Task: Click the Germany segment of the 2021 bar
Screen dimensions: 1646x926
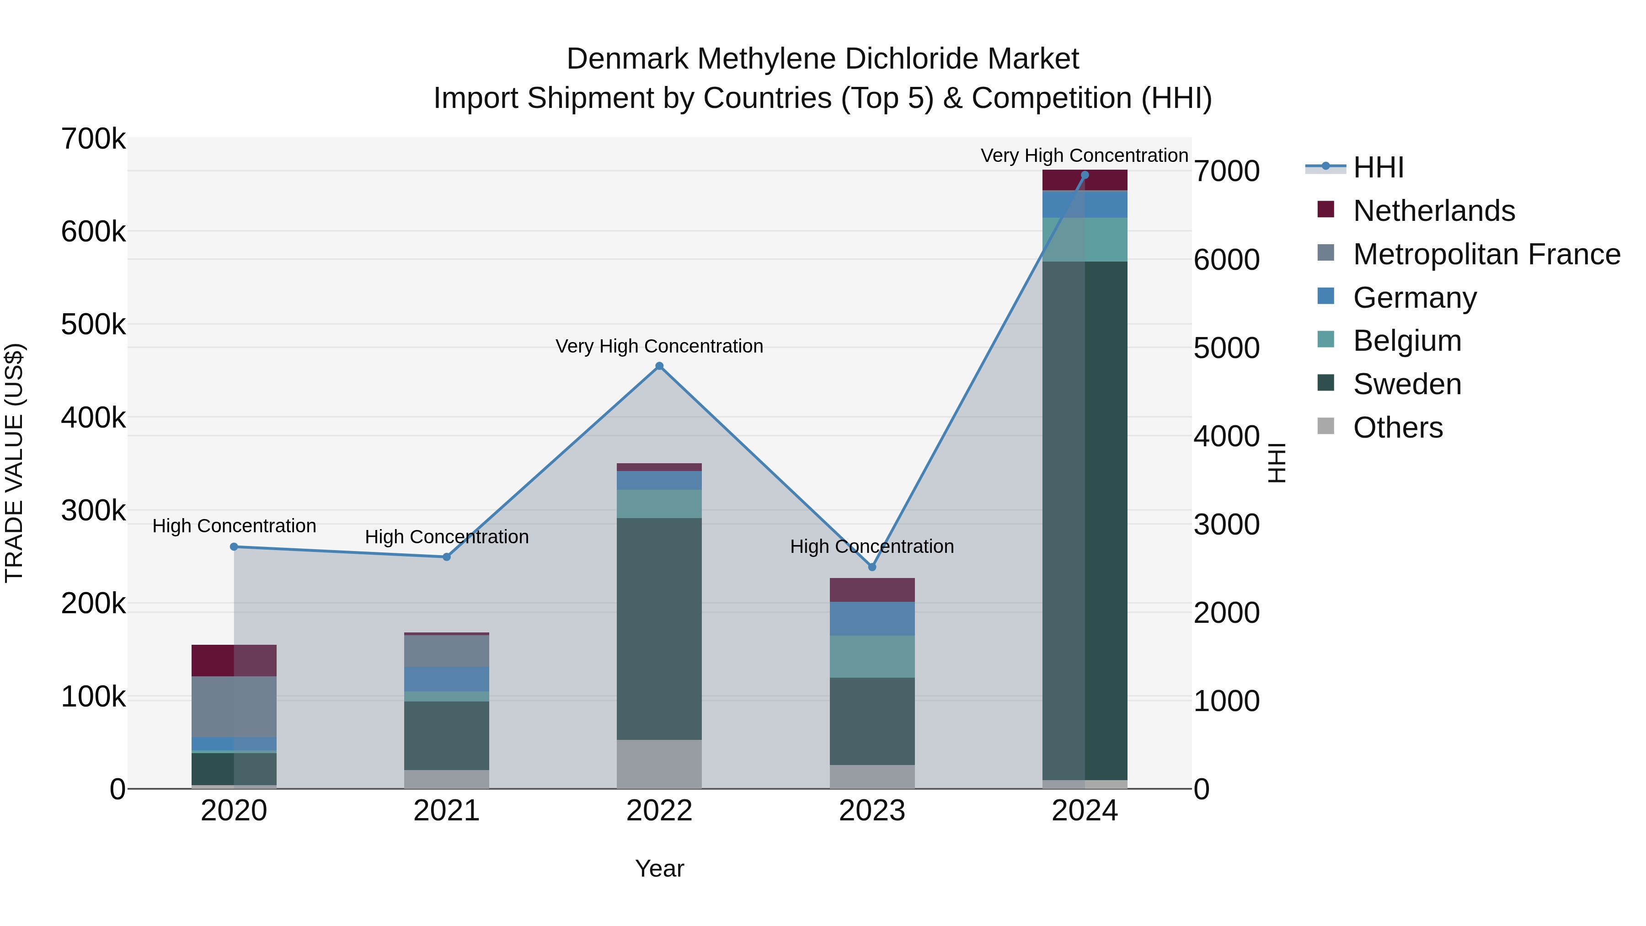Action: click(x=447, y=680)
